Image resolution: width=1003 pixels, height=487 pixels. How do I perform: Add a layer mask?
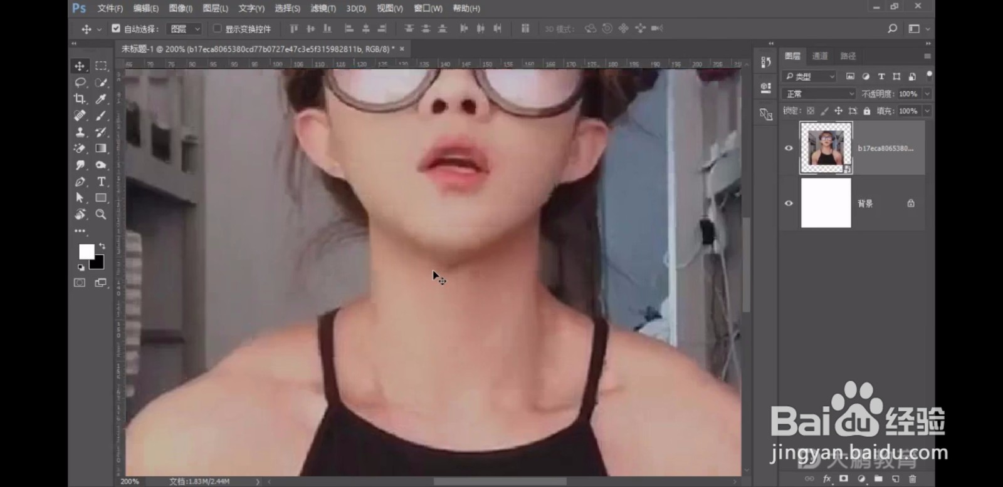844,479
